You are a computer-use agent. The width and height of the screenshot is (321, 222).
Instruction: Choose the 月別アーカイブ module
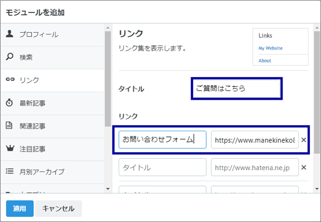[x=53, y=172]
